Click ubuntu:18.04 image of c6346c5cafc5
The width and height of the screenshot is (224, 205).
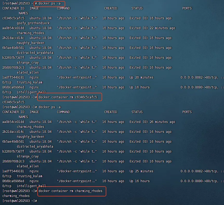tap(41, 18)
